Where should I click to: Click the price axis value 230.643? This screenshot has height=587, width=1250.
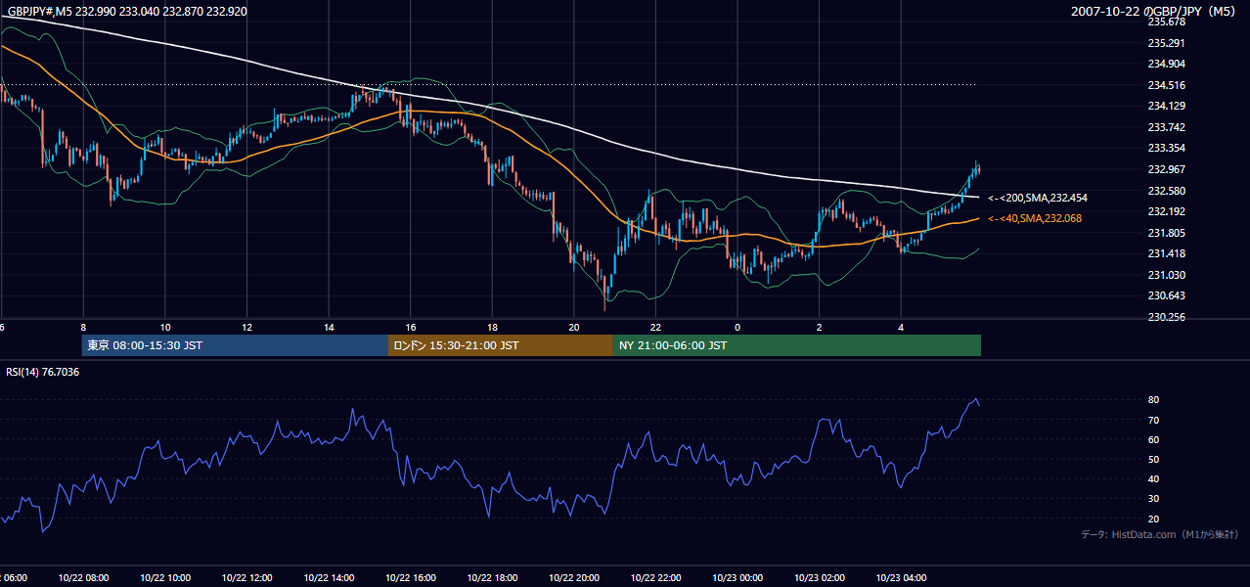pos(1167,295)
